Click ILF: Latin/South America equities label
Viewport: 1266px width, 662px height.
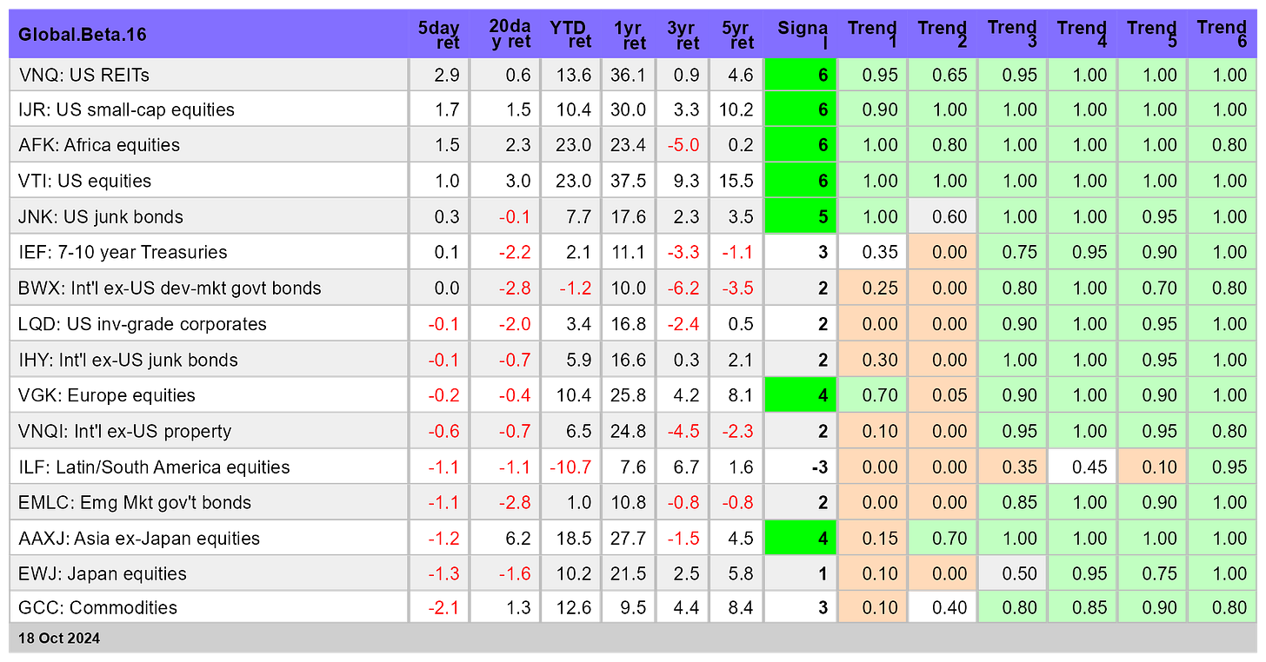(x=154, y=467)
